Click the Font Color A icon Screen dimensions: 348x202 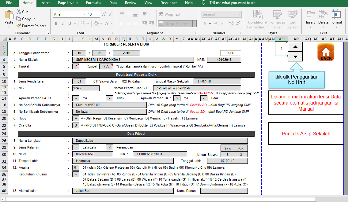pyautogui.click(x=107, y=24)
